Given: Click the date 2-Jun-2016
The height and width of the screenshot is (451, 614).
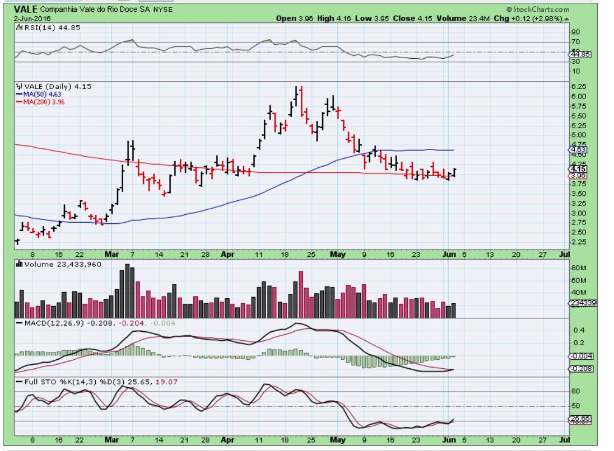Looking at the screenshot, I should tap(32, 18).
